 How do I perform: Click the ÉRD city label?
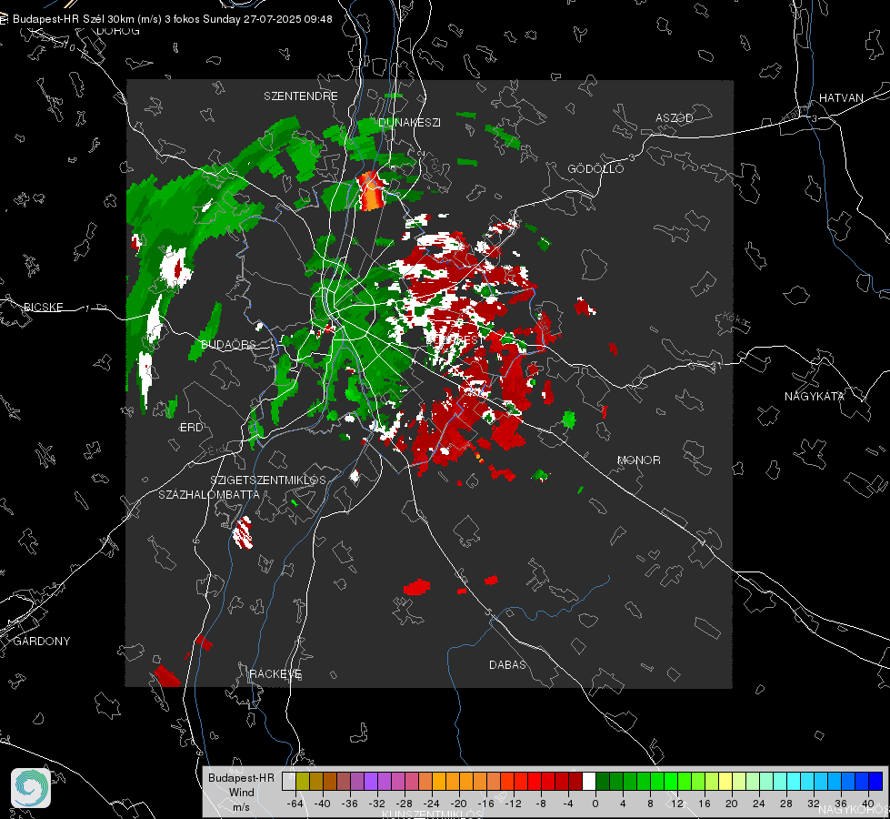(191, 428)
